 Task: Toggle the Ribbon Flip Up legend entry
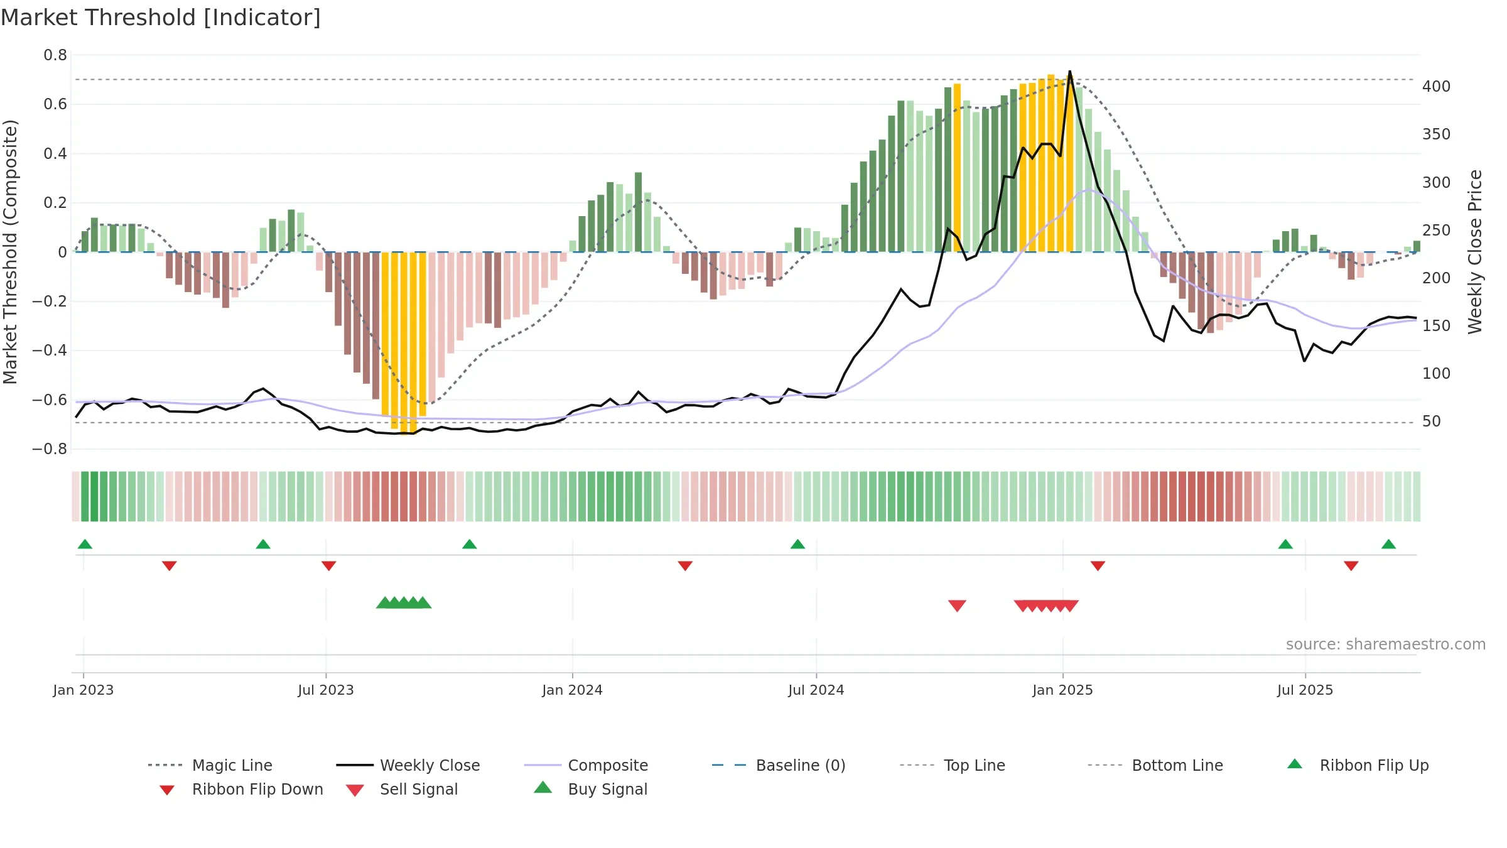1358,765
